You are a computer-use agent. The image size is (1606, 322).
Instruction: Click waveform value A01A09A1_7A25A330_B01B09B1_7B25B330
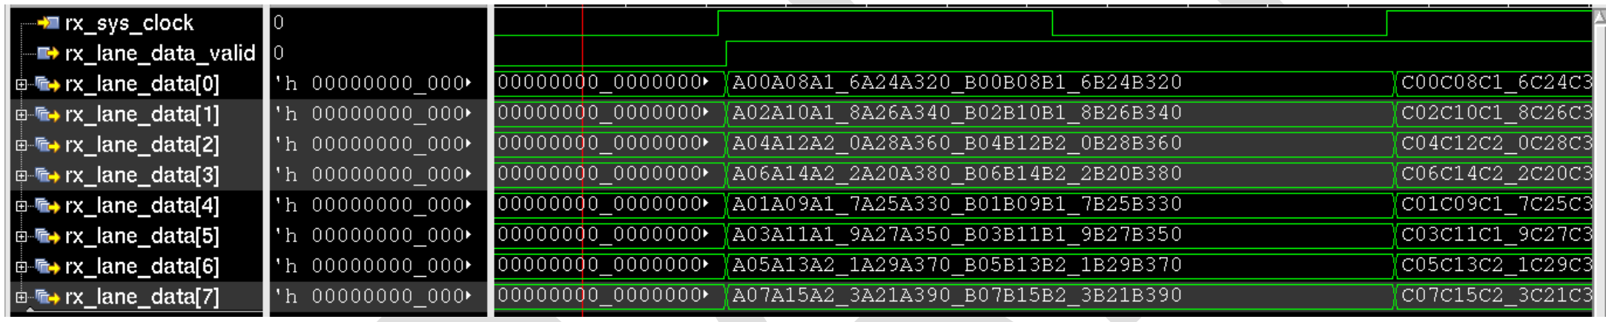(x=957, y=204)
